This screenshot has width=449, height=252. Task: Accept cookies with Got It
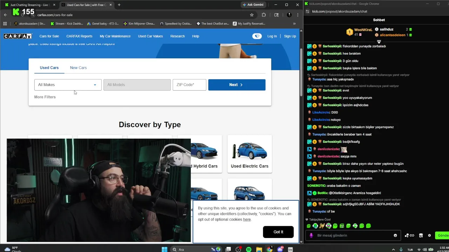pos(278,232)
